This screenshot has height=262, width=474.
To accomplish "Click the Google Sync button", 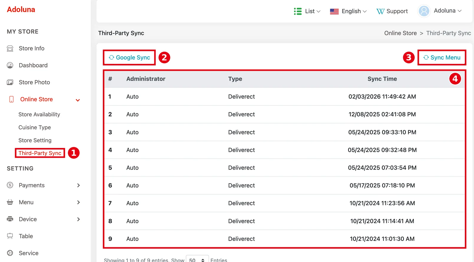I will pos(129,57).
